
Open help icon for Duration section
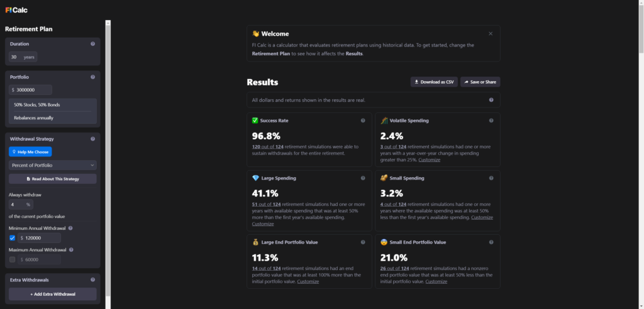(x=92, y=44)
